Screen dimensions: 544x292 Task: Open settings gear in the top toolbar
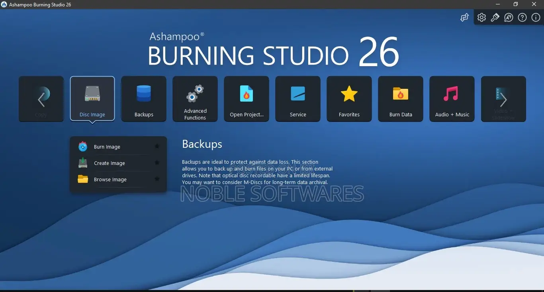[x=481, y=18]
